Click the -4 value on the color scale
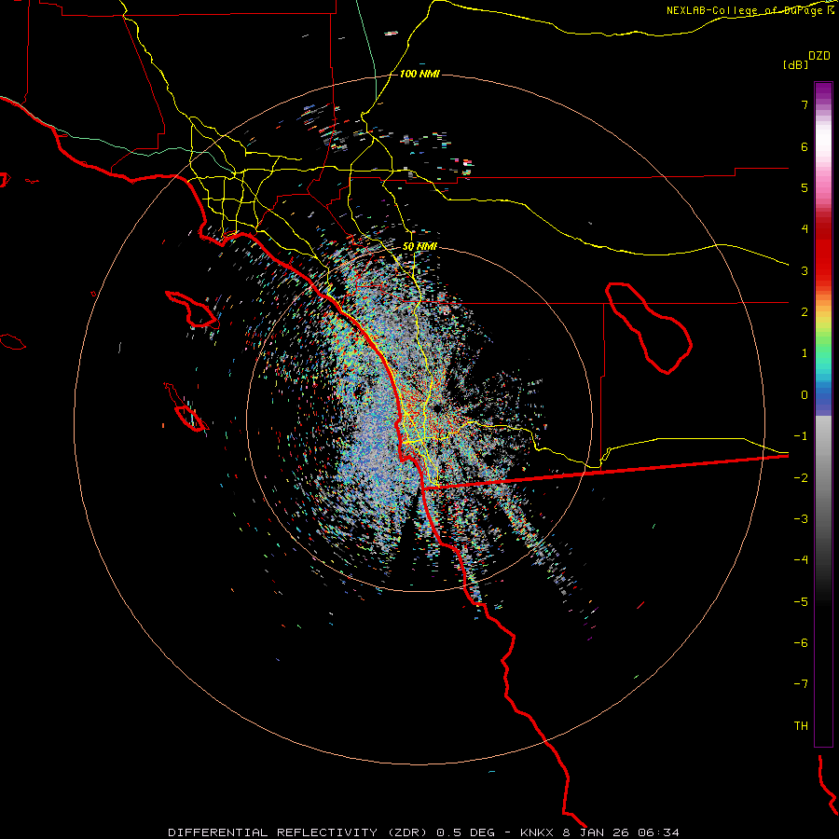Viewport: 839px width, 839px height. click(801, 560)
